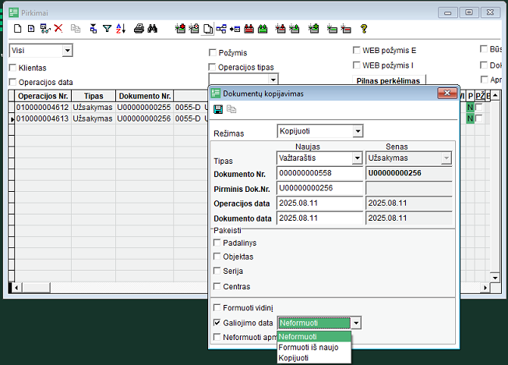Image resolution: width=508 pixels, height=365 pixels.
Task: Enable the Serija checkbox
Action: [x=217, y=271]
